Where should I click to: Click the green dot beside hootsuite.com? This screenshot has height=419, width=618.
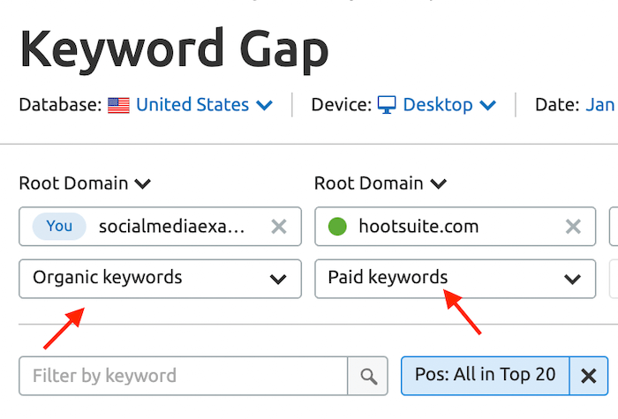pyautogui.click(x=337, y=227)
